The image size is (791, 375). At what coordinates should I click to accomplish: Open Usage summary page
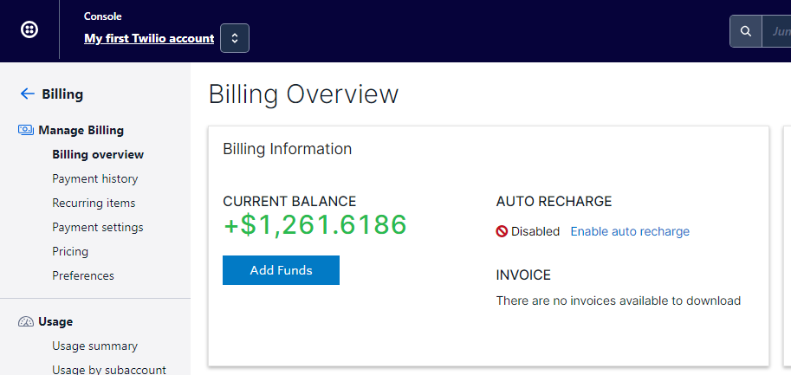94,346
